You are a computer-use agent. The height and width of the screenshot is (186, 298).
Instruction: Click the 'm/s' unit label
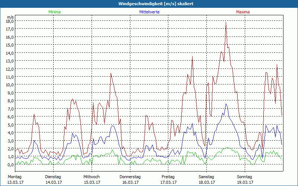(x=10, y=17)
